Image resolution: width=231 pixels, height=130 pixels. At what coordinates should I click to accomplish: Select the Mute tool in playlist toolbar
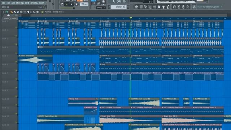point(21,12)
